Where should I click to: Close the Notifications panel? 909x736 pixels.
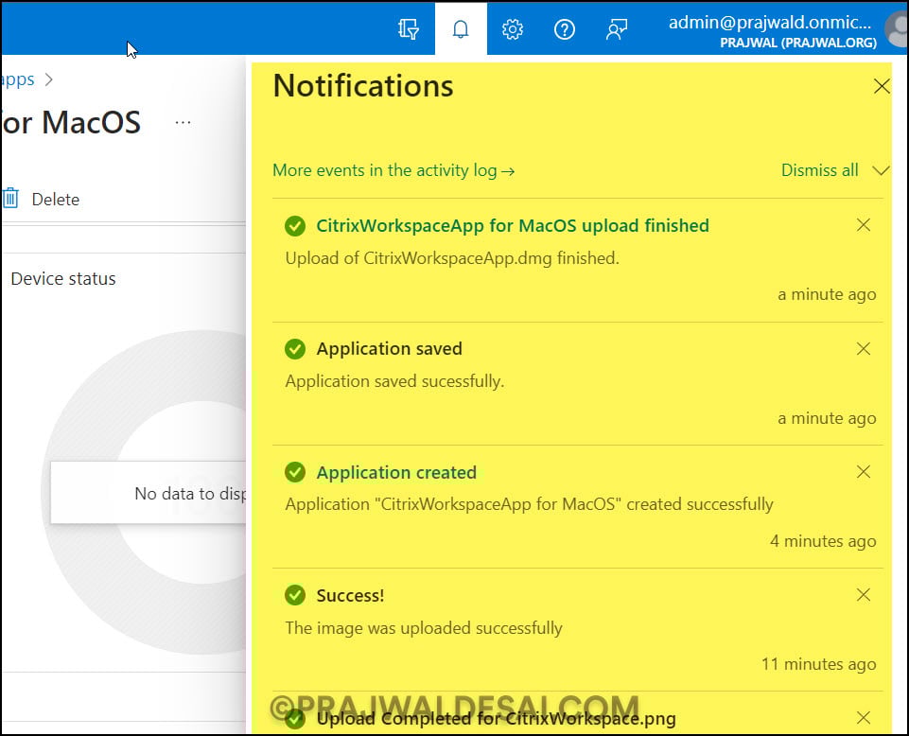[882, 86]
